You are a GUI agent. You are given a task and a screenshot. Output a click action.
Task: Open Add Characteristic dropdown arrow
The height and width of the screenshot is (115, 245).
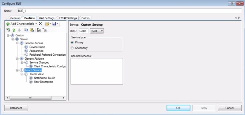36,24
